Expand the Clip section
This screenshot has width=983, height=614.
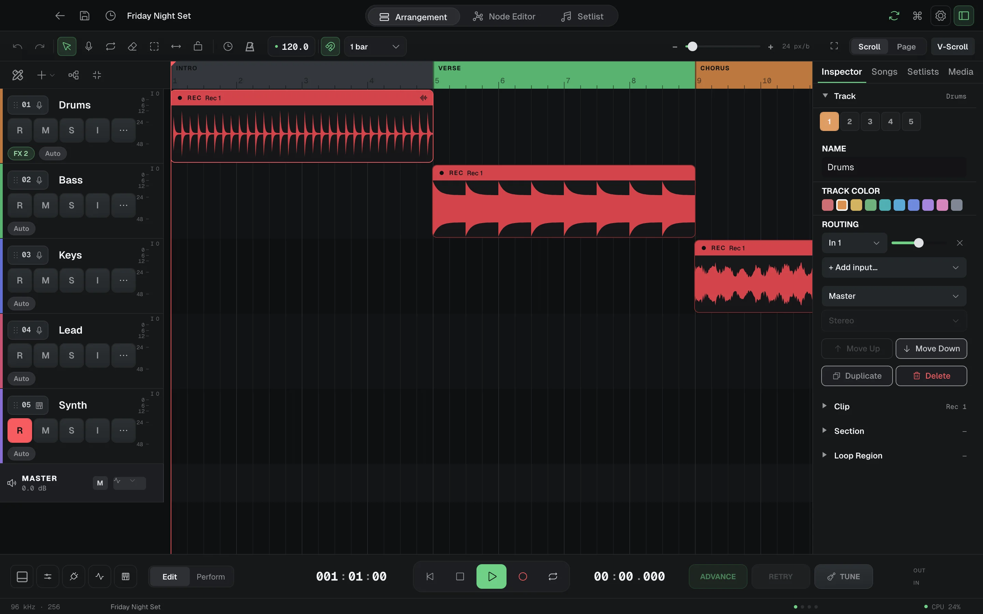[894, 407]
